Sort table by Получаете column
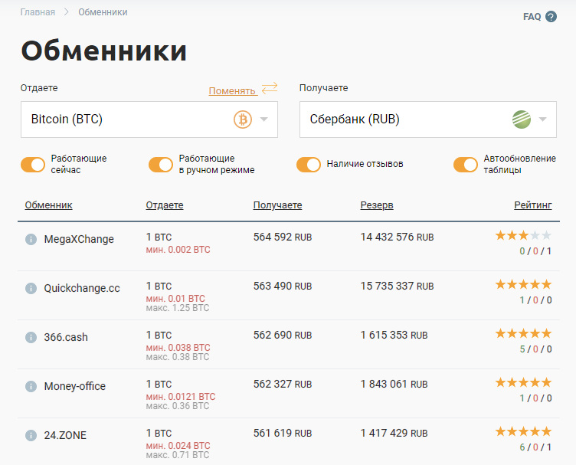Image resolution: width=576 pixels, height=465 pixels. tap(278, 205)
